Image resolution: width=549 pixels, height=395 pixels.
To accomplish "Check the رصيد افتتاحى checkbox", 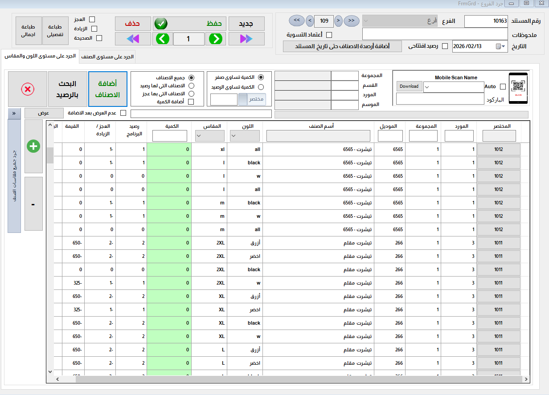I will [x=445, y=46].
